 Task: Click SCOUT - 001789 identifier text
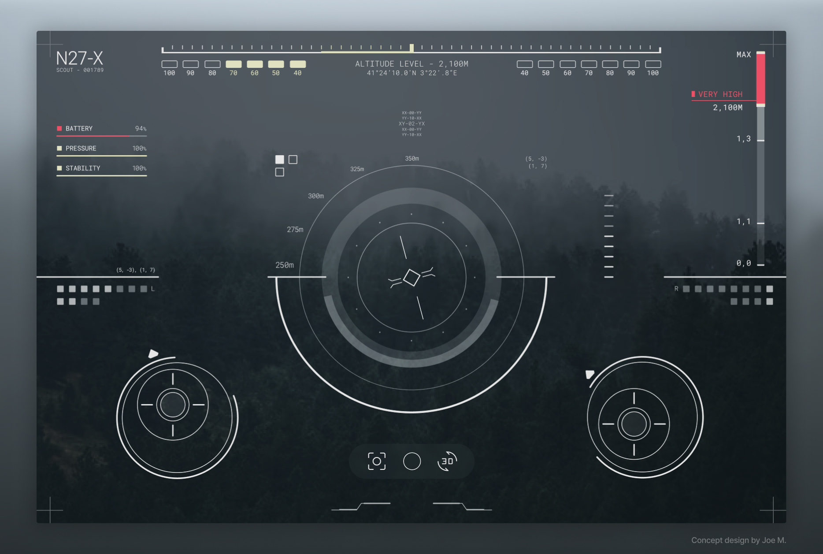(x=80, y=70)
